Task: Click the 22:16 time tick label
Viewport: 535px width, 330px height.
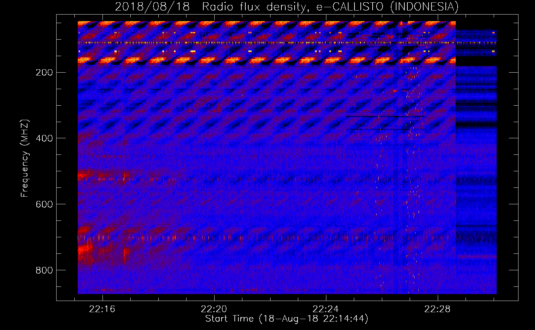Action: 102,309
